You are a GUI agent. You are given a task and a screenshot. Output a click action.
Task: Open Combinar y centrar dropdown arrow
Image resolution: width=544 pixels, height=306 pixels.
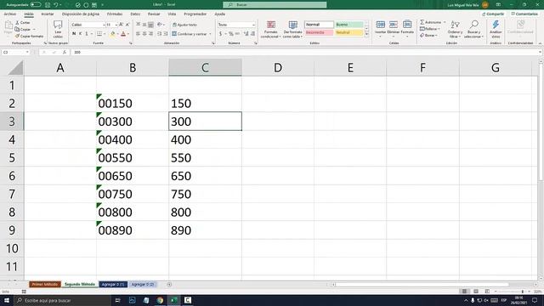[x=210, y=34]
